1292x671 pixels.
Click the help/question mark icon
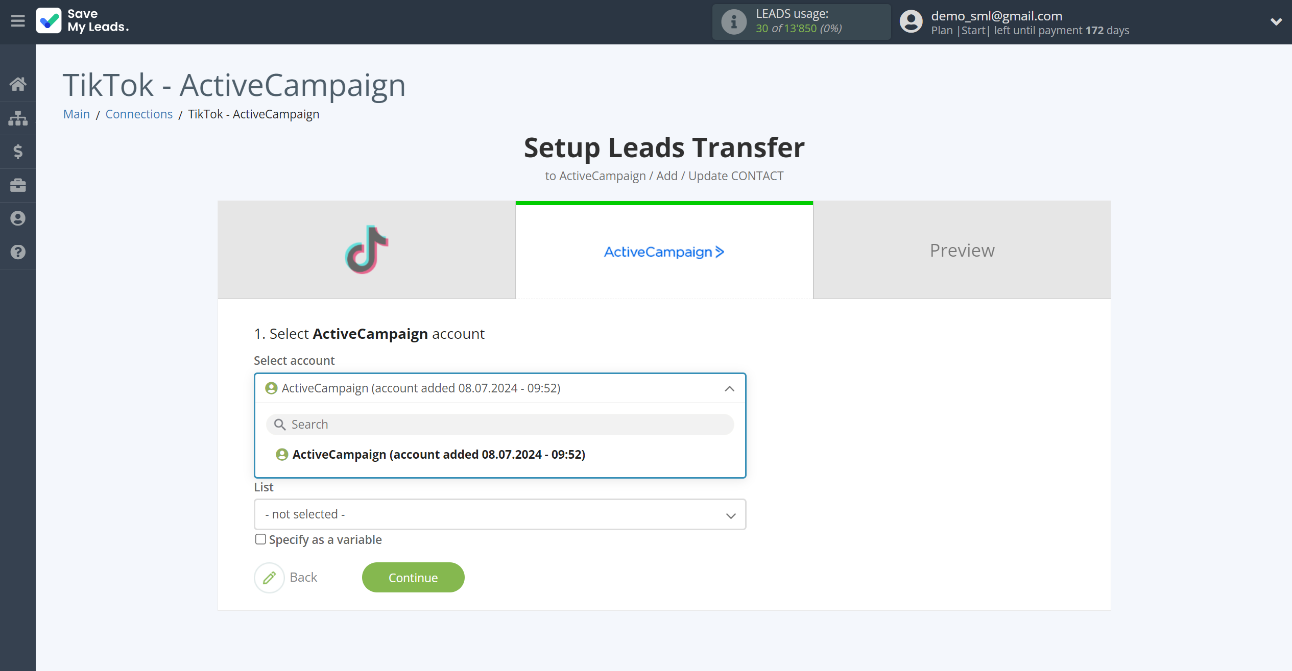point(18,253)
